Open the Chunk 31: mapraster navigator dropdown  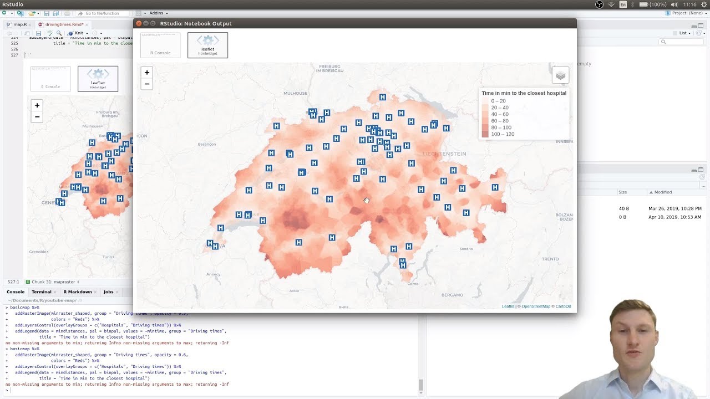[x=53, y=282]
